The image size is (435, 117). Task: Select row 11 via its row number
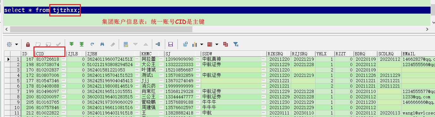click(x=15, y=113)
